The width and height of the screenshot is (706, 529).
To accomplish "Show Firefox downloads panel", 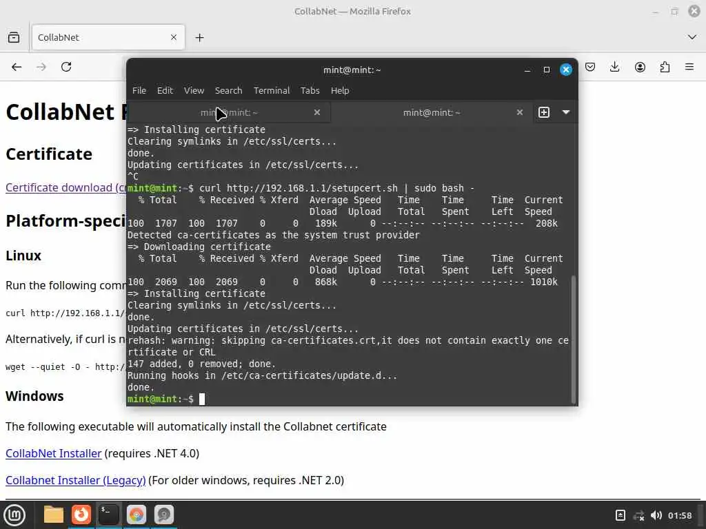I will [x=614, y=67].
